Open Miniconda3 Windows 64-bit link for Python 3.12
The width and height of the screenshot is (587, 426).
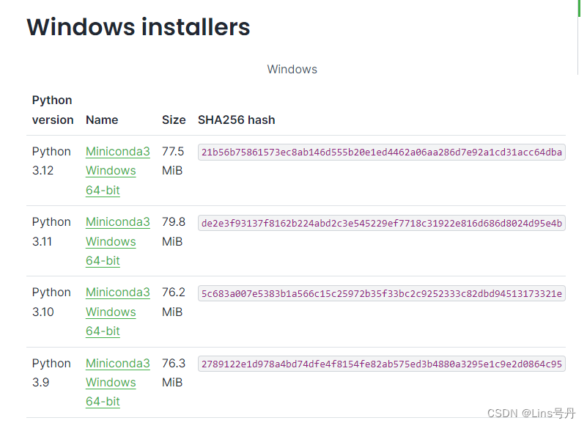coord(117,171)
